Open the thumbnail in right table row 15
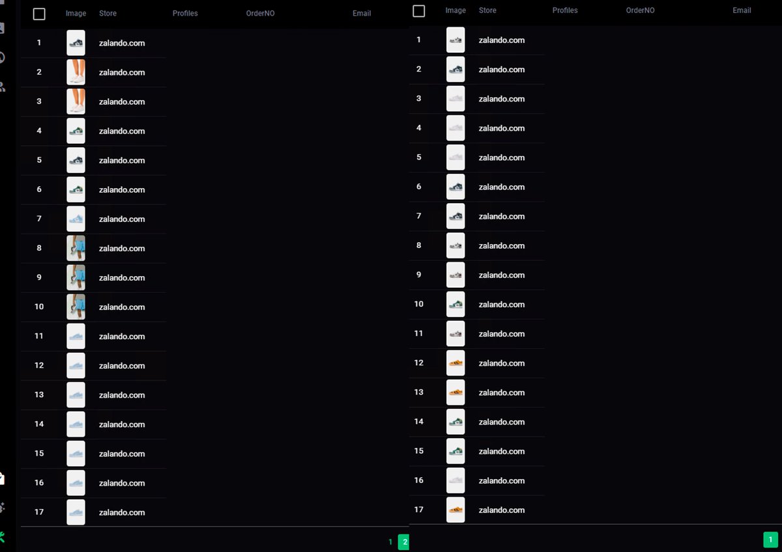The image size is (782, 552). pyautogui.click(x=456, y=451)
